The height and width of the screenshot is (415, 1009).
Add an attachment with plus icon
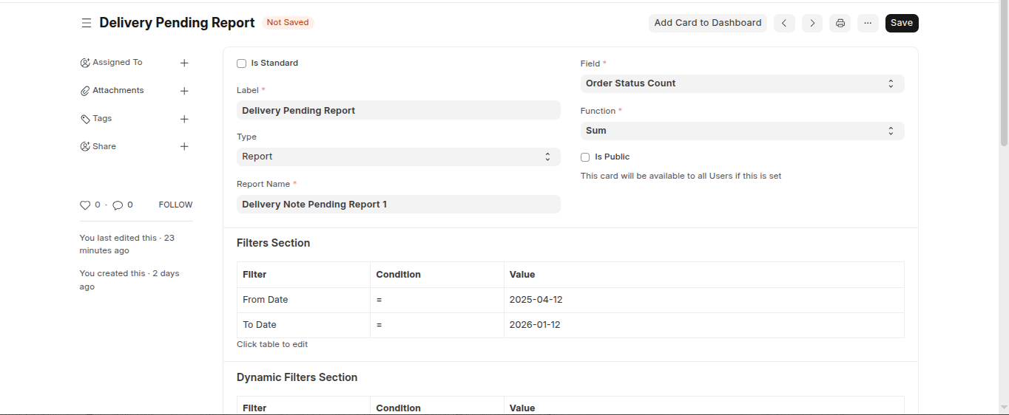pos(184,91)
